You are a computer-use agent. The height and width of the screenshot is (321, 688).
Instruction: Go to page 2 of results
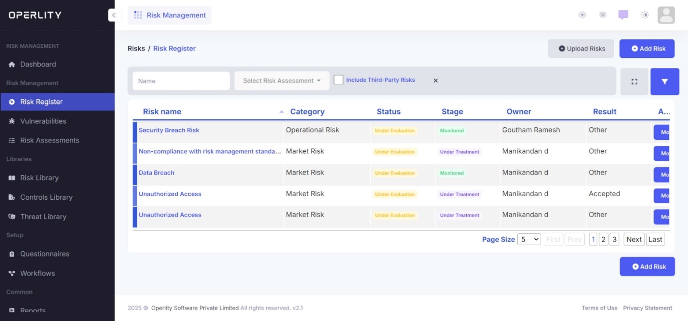pyautogui.click(x=603, y=240)
